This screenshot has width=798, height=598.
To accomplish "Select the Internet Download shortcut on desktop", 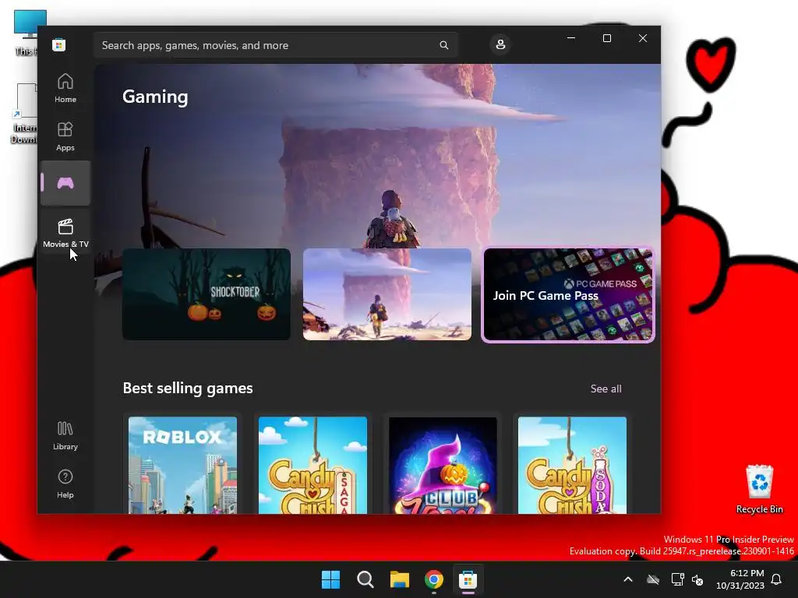I will pos(24,114).
